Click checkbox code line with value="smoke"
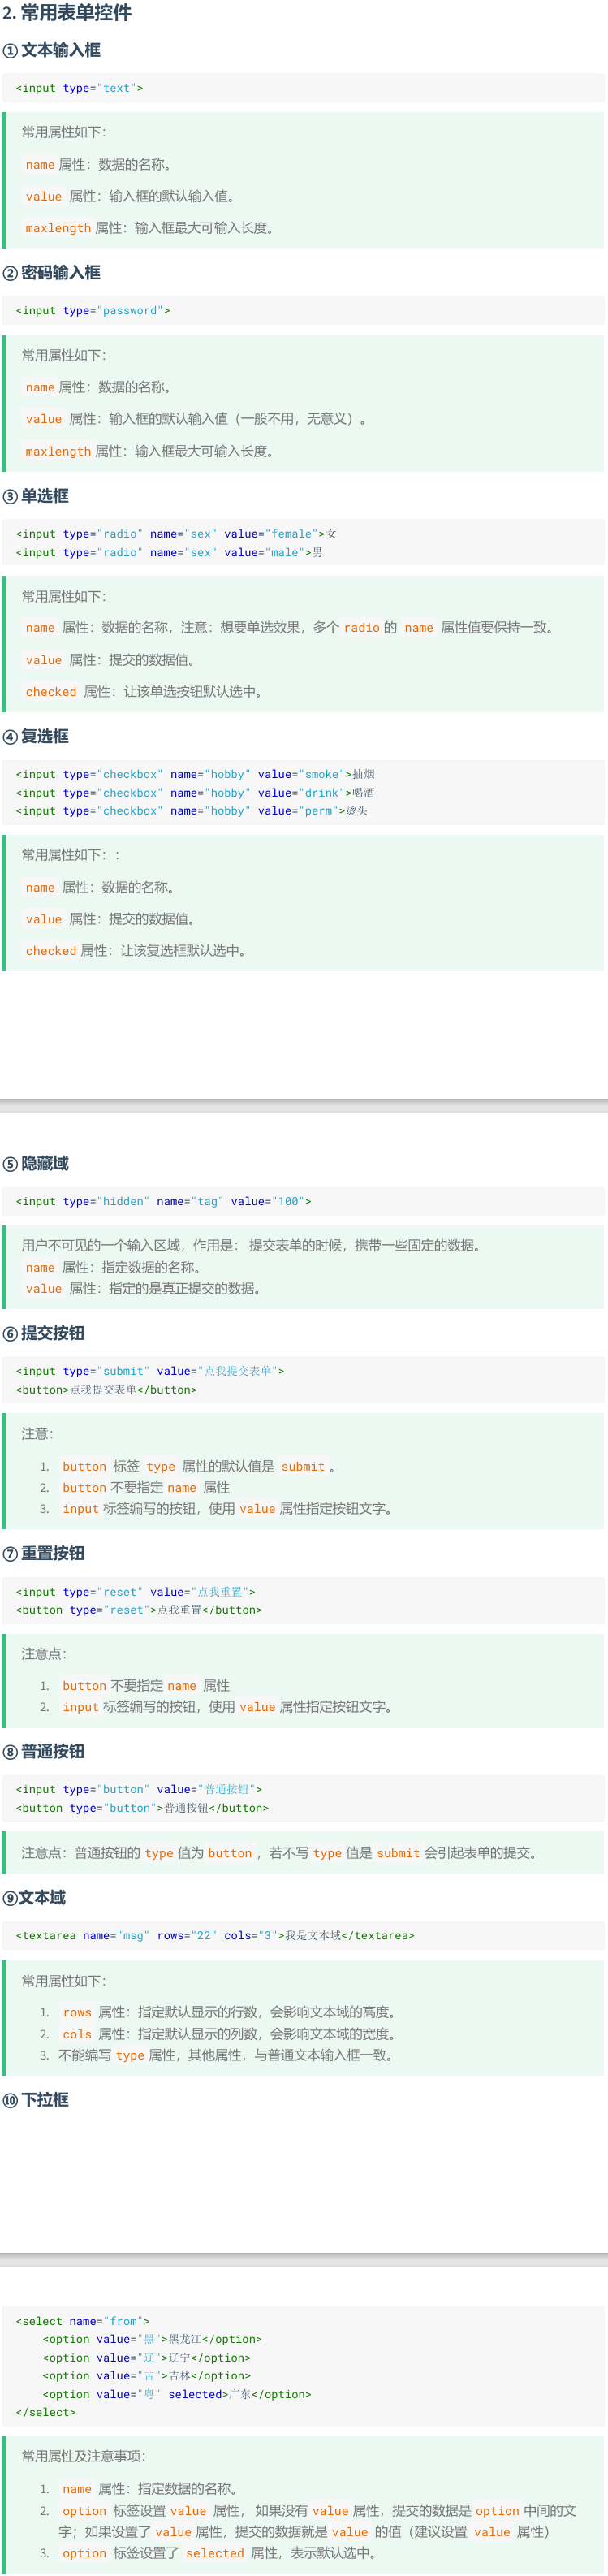Viewport: 608px width, 2576px height. 196,774
